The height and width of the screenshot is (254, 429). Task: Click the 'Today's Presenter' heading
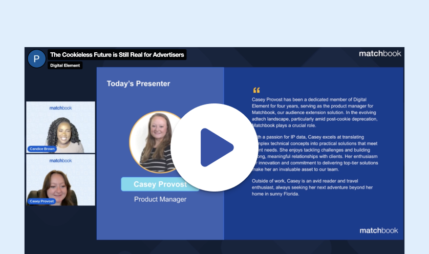(138, 83)
